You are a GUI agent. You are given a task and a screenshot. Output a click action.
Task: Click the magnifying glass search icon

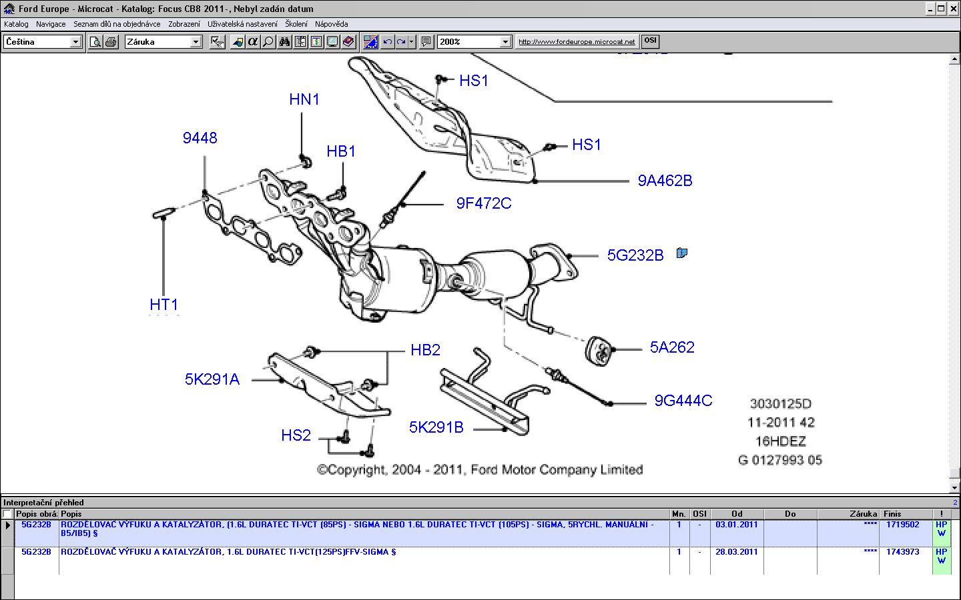click(x=268, y=42)
